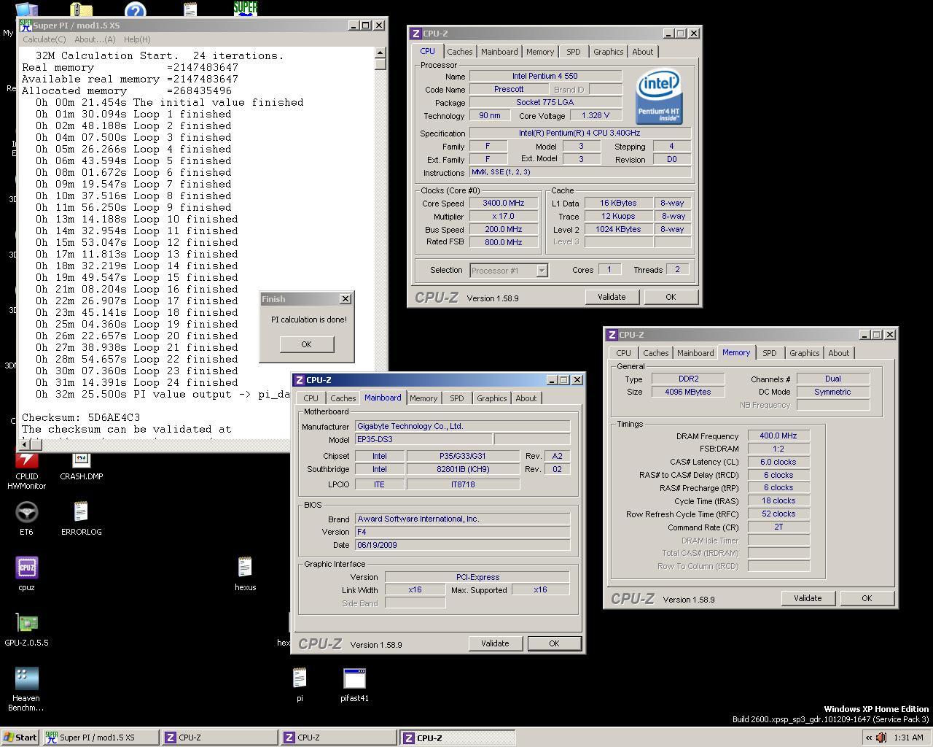
Task: Open the About...(A) menu in Super PI
Action: [95, 39]
